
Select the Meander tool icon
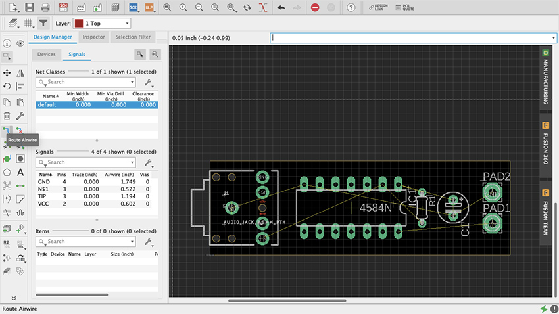(x=20, y=213)
